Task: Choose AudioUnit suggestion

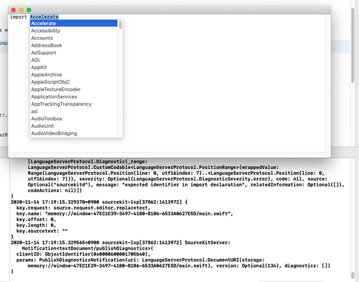Action: tap(73, 126)
